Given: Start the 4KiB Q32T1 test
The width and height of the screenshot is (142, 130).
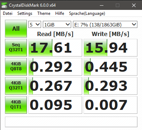Looking at the screenshot, I should pos(16,86).
